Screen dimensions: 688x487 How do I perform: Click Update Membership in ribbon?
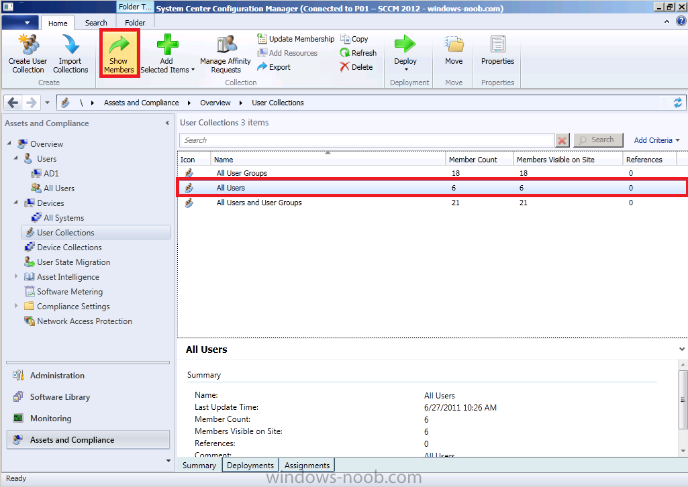pyautogui.click(x=296, y=39)
